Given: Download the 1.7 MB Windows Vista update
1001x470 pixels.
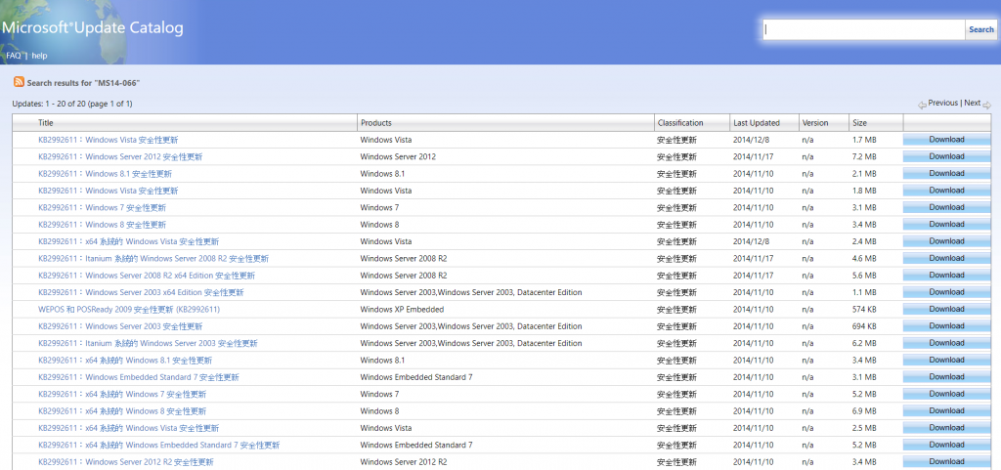Looking at the screenshot, I should [946, 140].
